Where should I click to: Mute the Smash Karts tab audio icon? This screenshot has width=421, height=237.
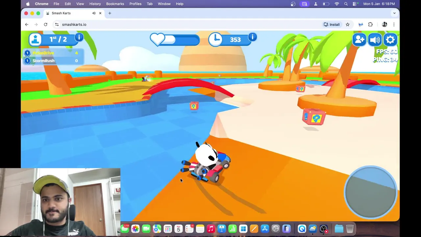(94, 13)
